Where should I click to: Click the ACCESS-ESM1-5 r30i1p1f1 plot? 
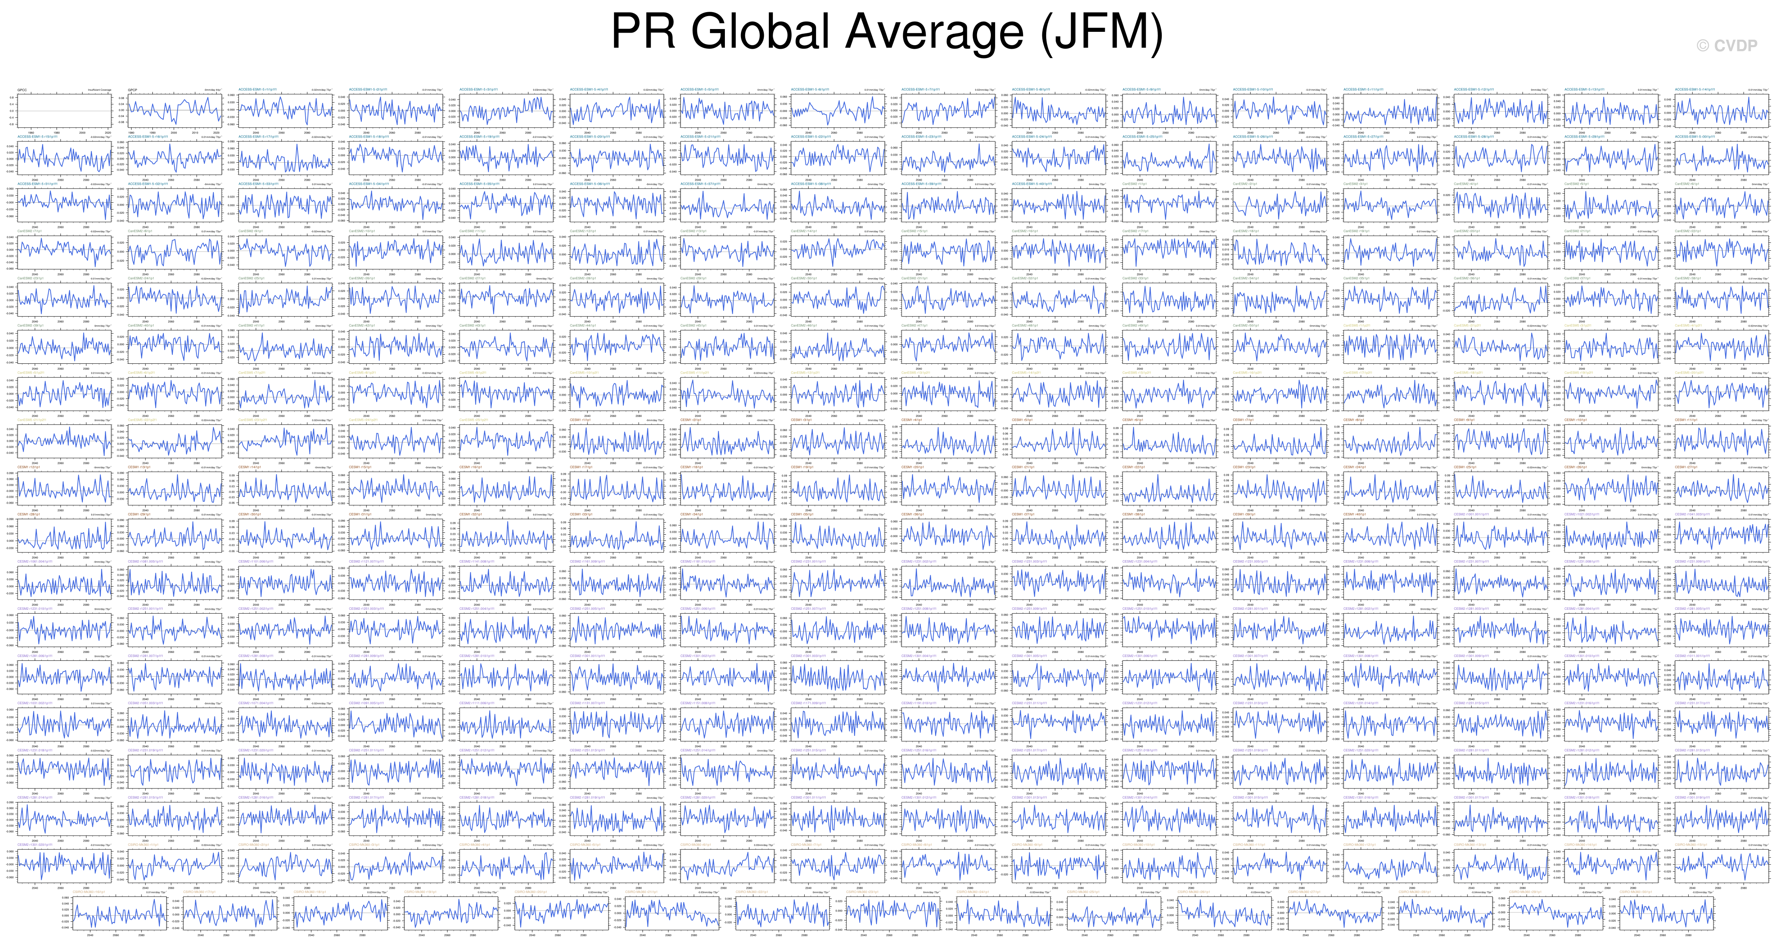click(x=1722, y=158)
